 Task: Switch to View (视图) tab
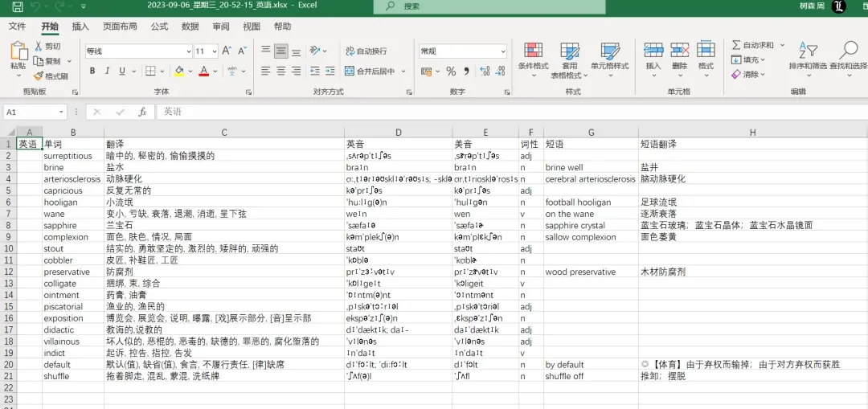coord(252,26)
